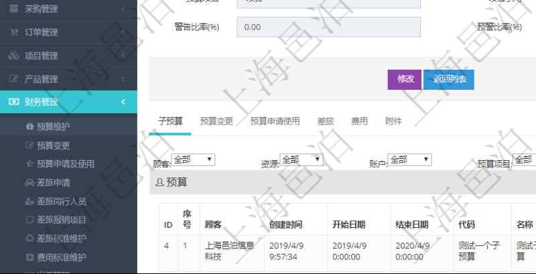
Task: Click the 预算维护 home icon
Action: [x=29, y=126]
